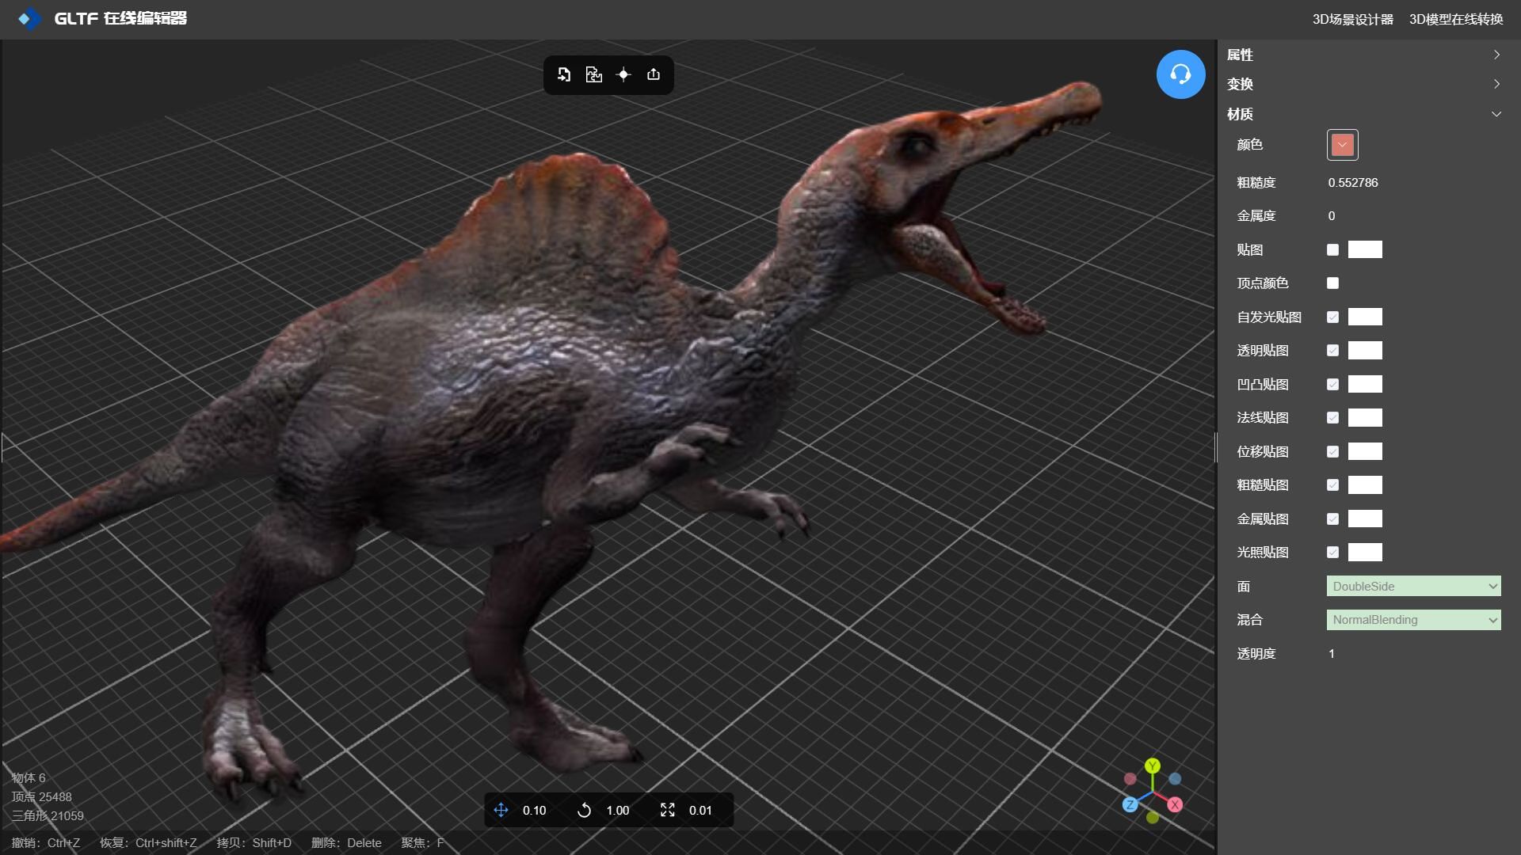The width and height of the screenshot is (1521, 855).
Task: Open the DoubleSide face dropdown
Action: tap(1413, 587)
